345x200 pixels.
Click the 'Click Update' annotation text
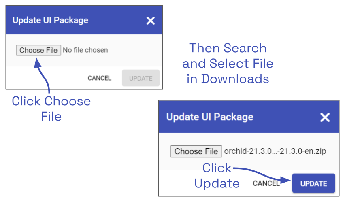pos(217,176)
